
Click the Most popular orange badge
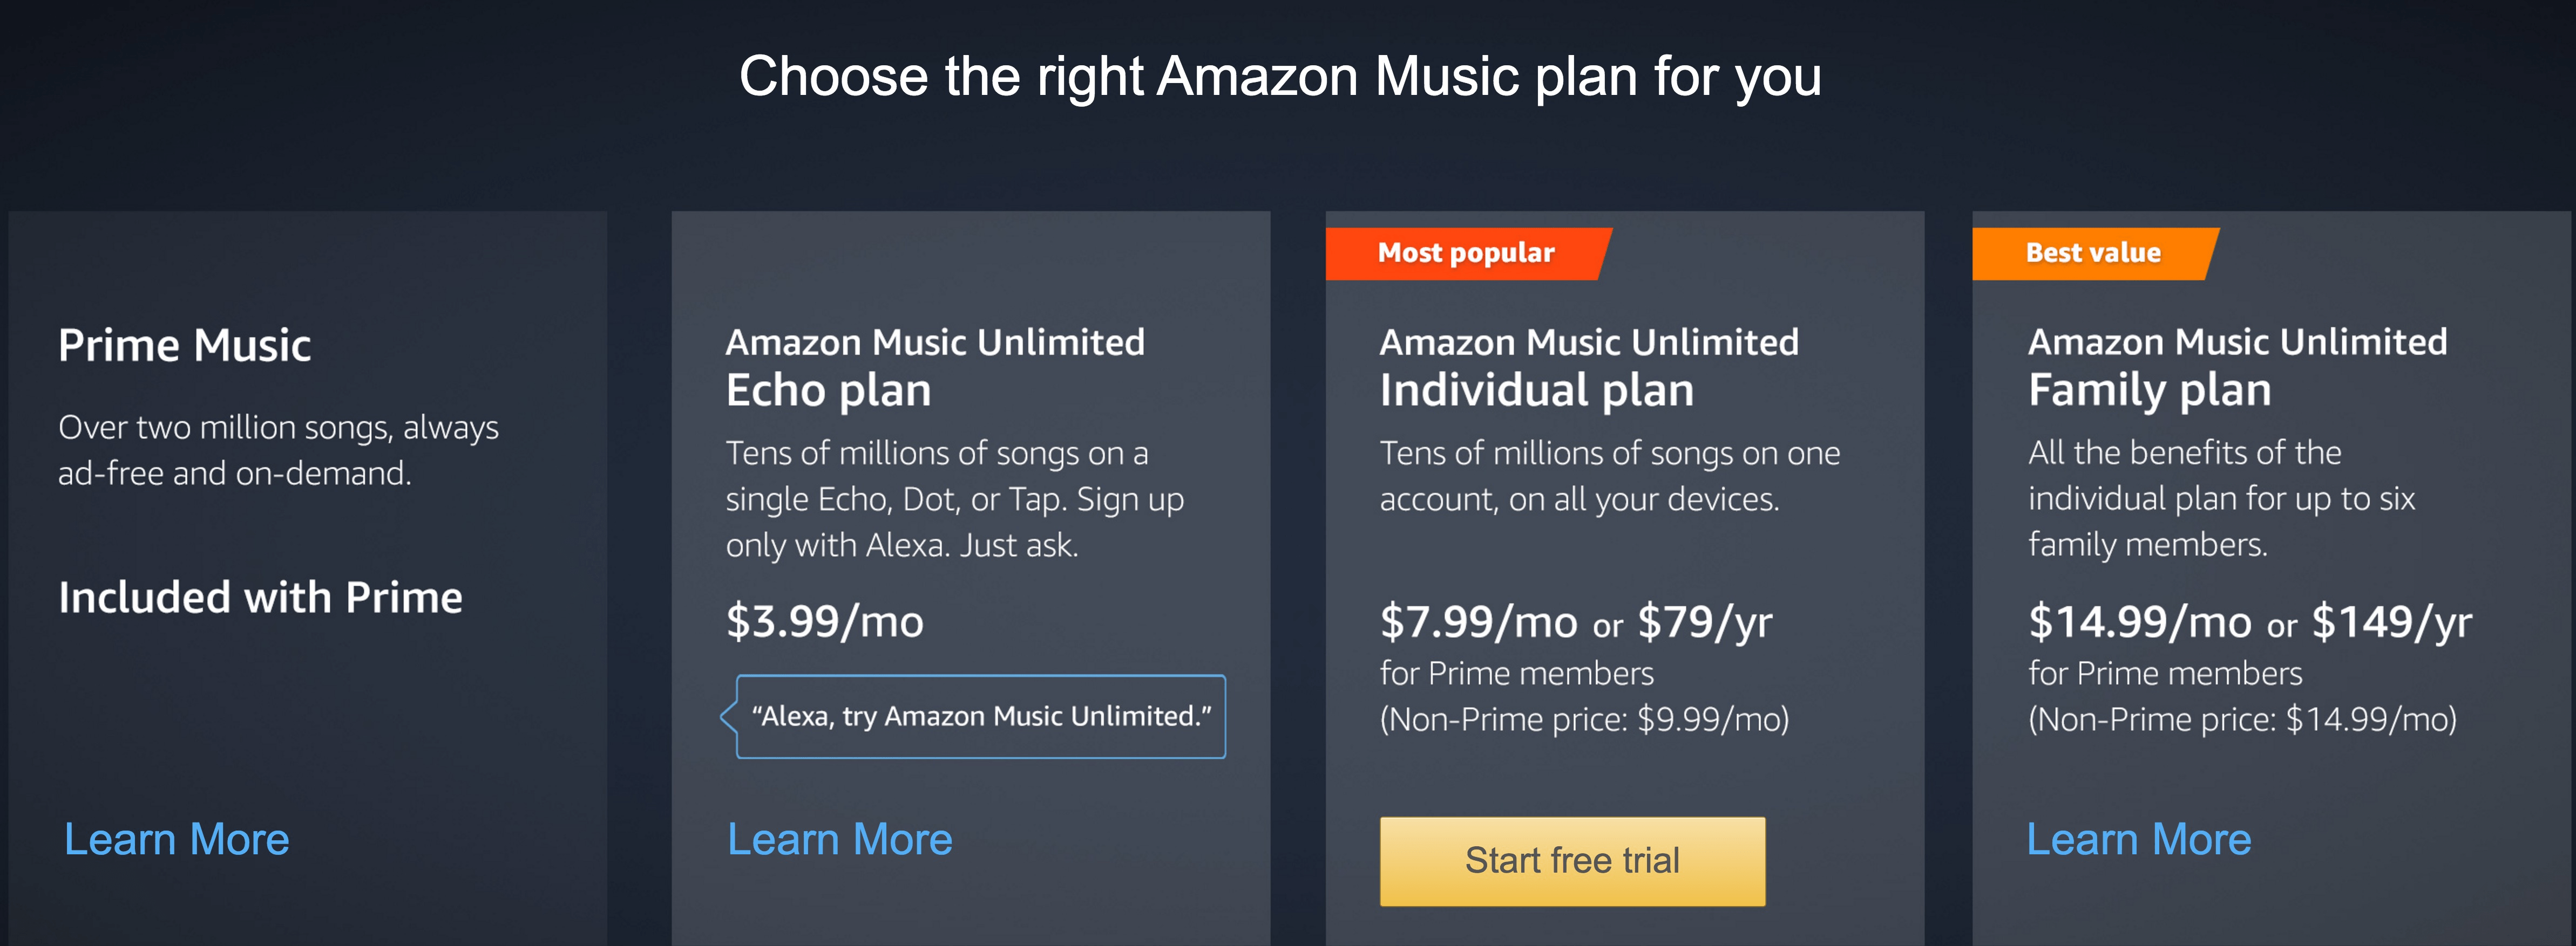(1467, 253)
